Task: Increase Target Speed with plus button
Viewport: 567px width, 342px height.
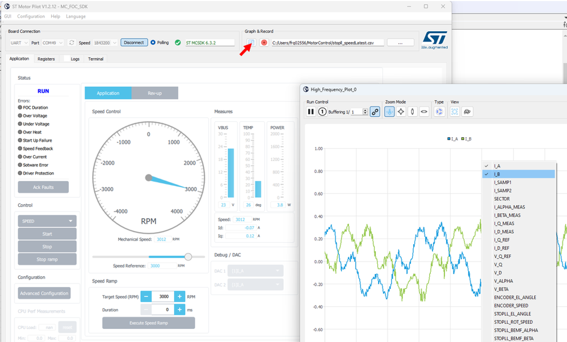Action: pyautogui.click(x=179, y=297)
